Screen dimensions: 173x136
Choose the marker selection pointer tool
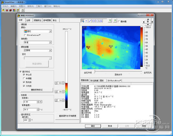83,21
